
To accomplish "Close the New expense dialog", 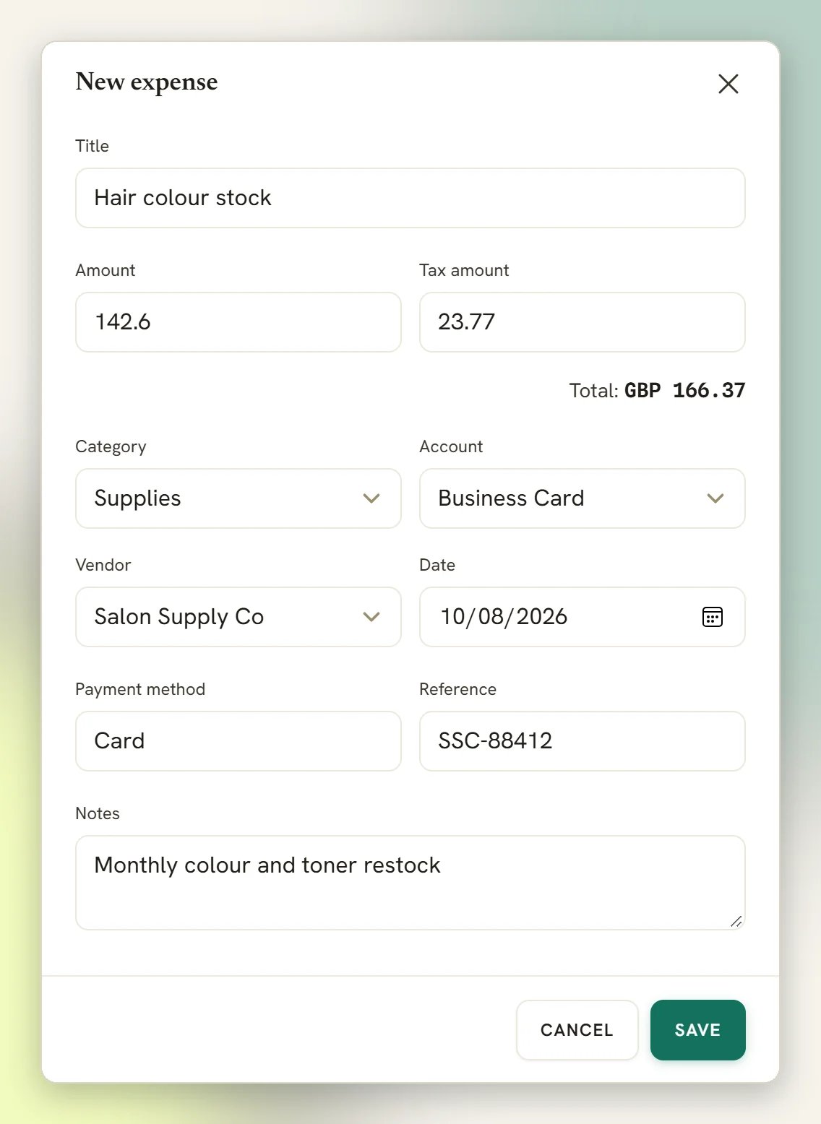I will coord(728,84).
